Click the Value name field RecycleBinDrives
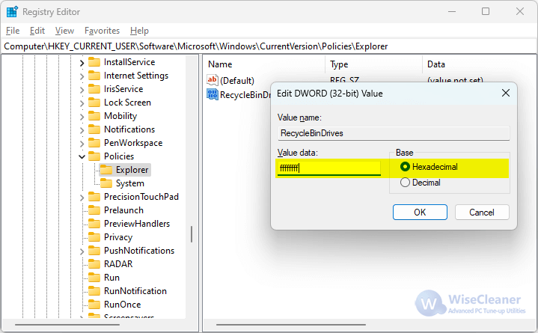This screenshot has height=333, width=538. pyautogui.click(x=394, y=133)
